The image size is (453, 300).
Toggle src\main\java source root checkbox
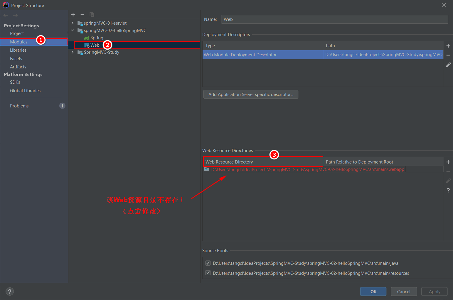point(208,263)
